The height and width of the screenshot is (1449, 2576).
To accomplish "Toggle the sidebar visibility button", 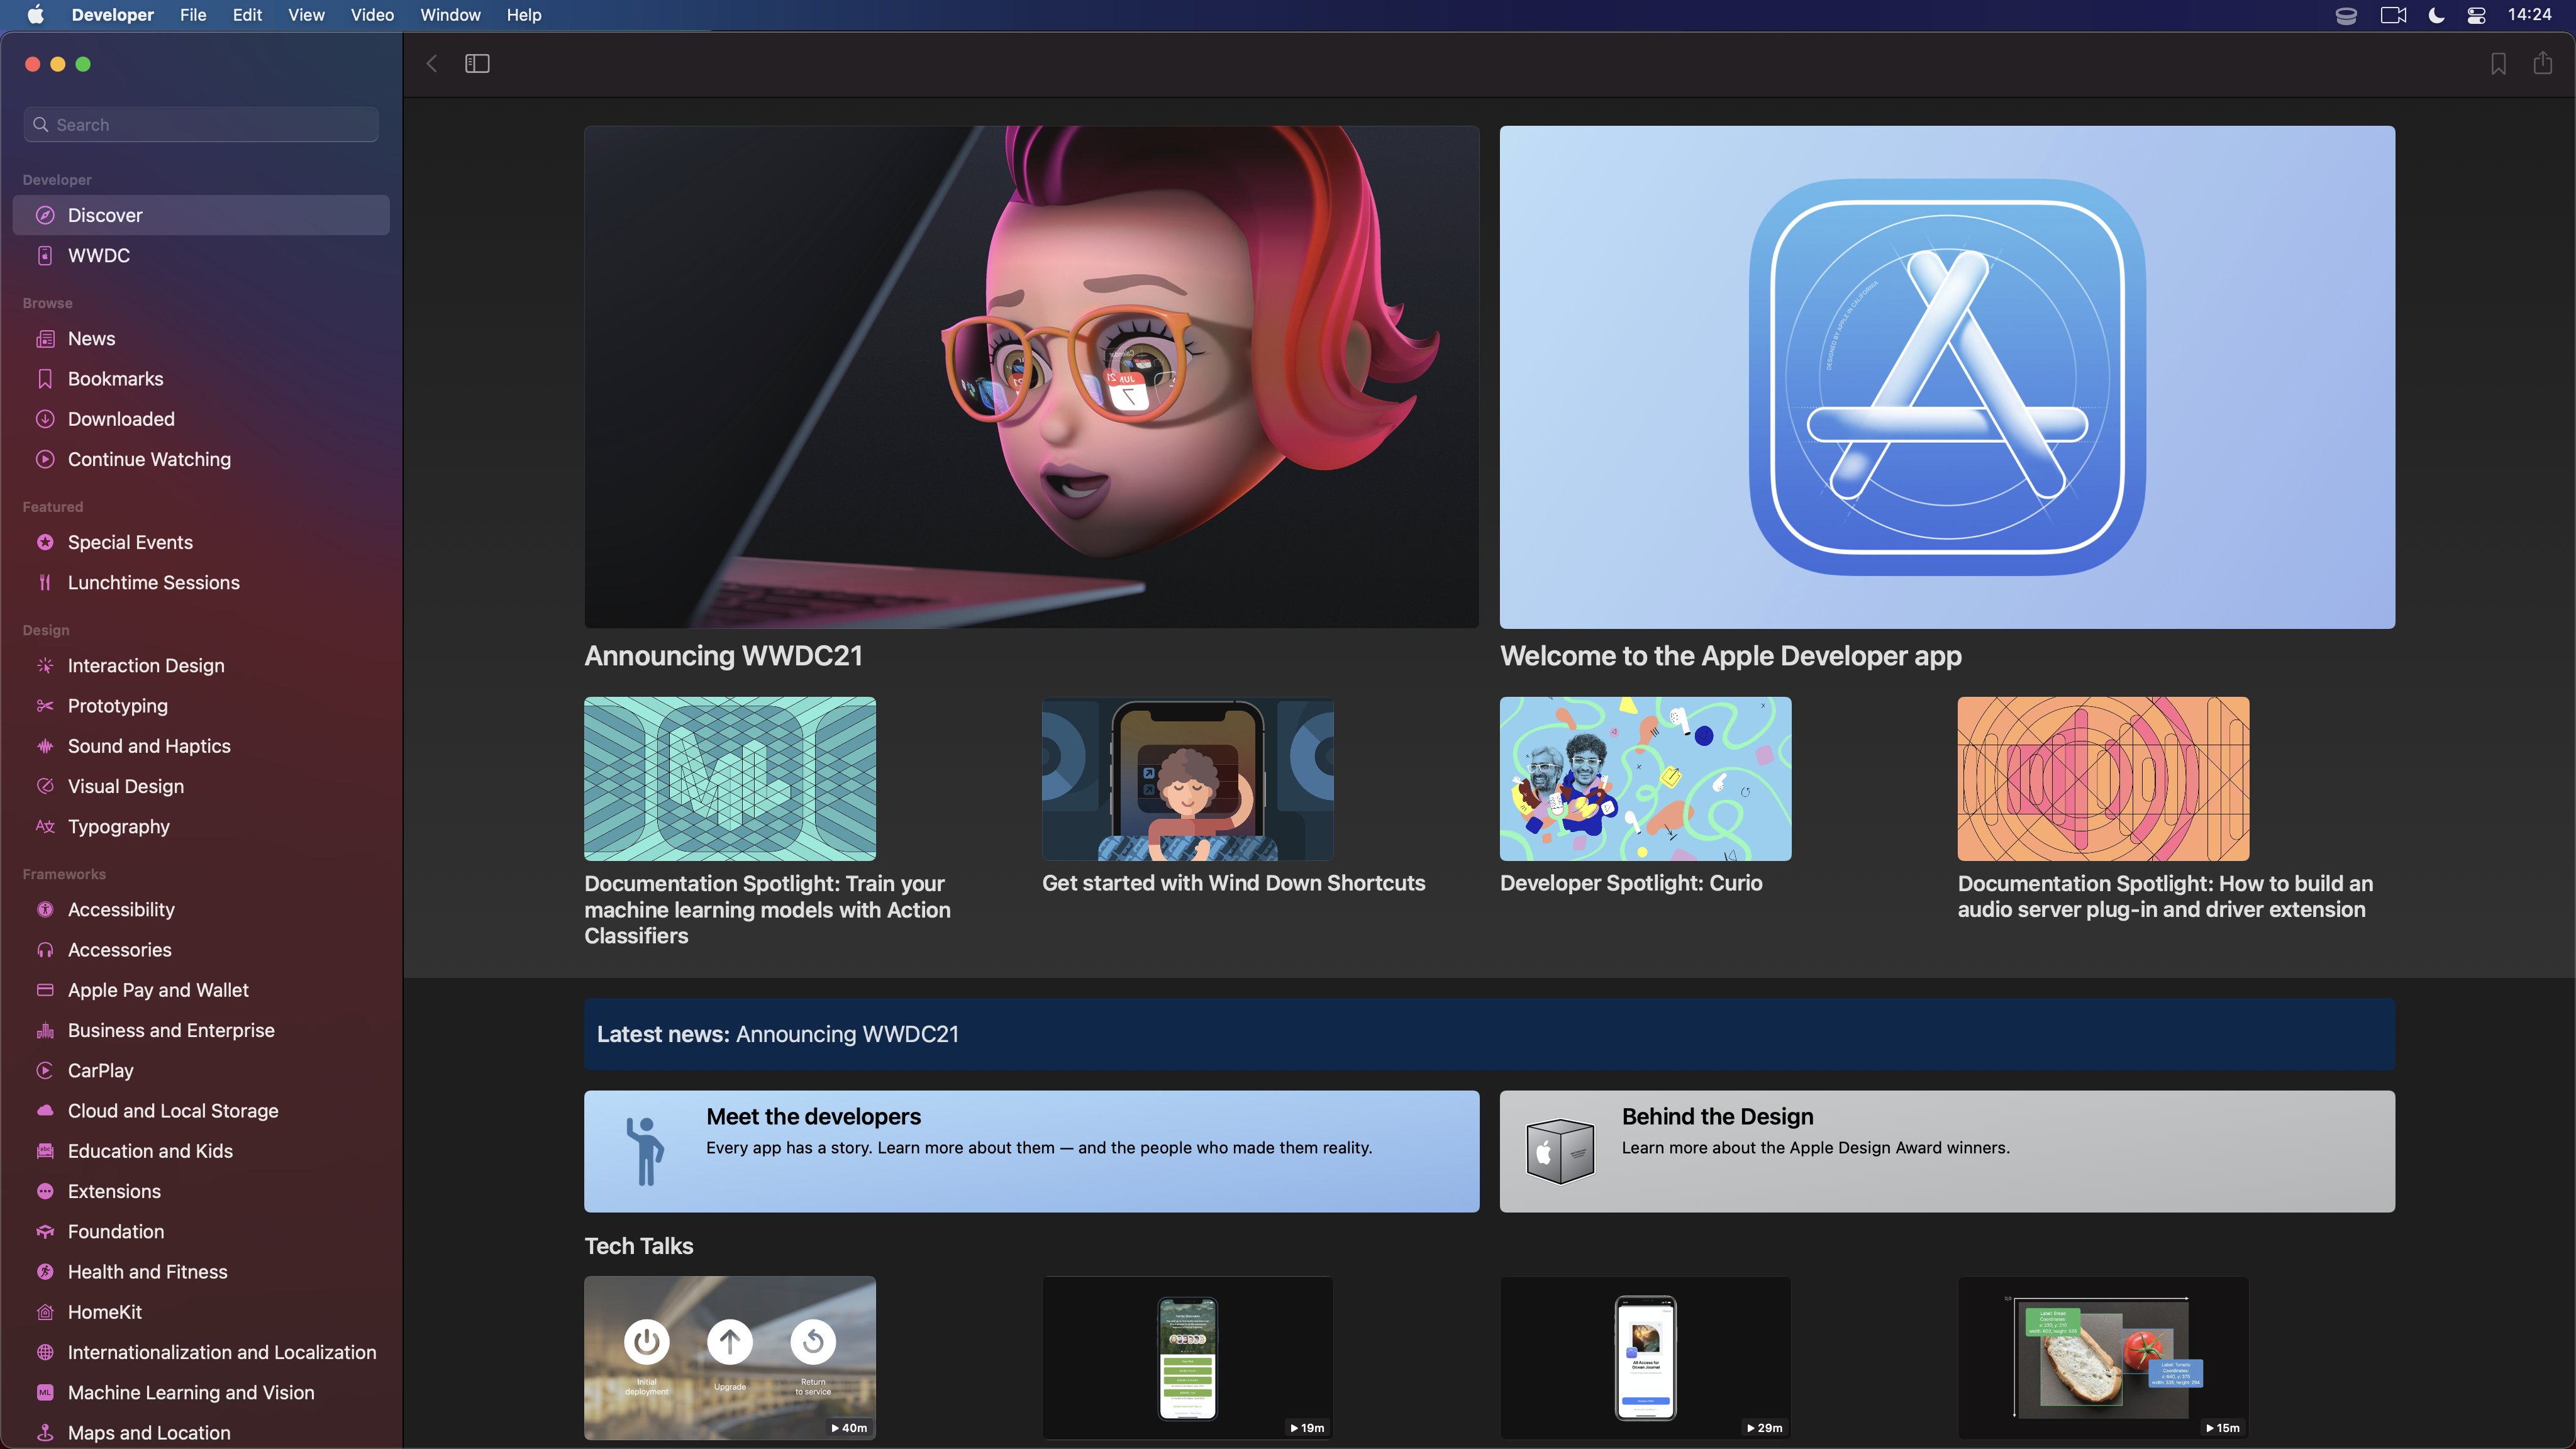I will [477, 64].
